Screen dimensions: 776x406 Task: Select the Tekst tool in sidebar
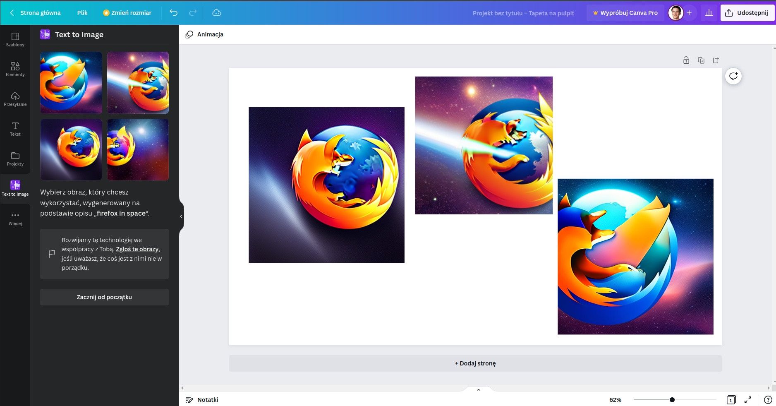[15, 129]
